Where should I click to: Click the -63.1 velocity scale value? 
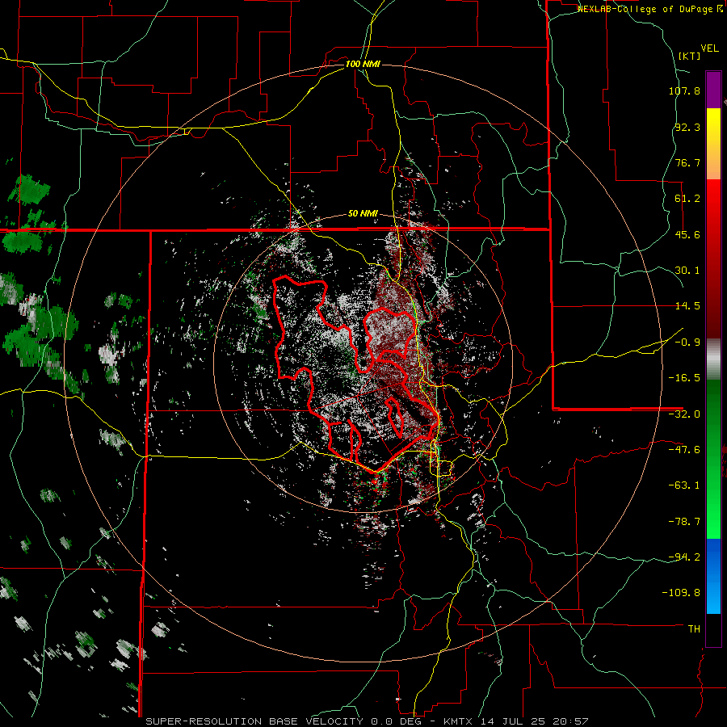tap(684, 485)
